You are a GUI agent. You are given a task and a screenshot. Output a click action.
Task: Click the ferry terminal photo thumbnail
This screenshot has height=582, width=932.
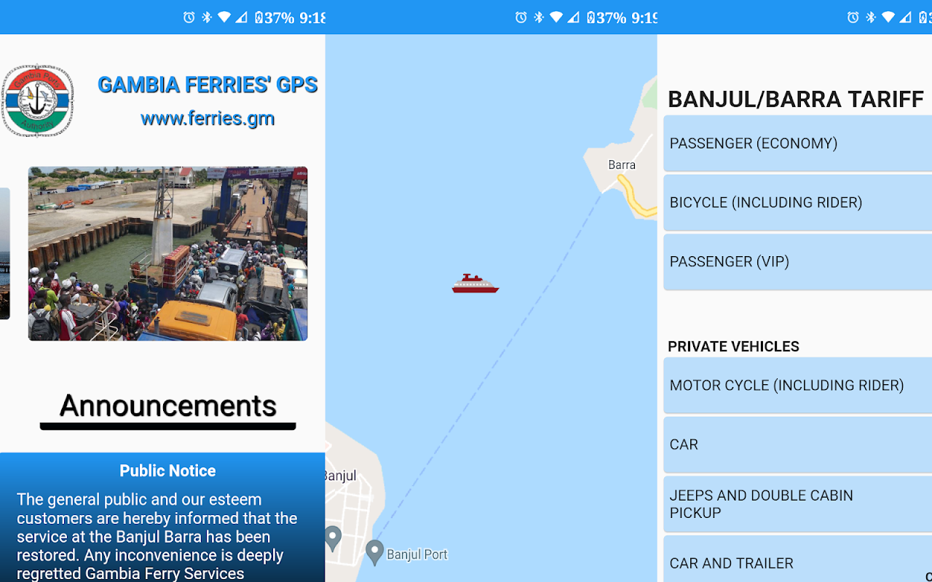tap(167, 254)
